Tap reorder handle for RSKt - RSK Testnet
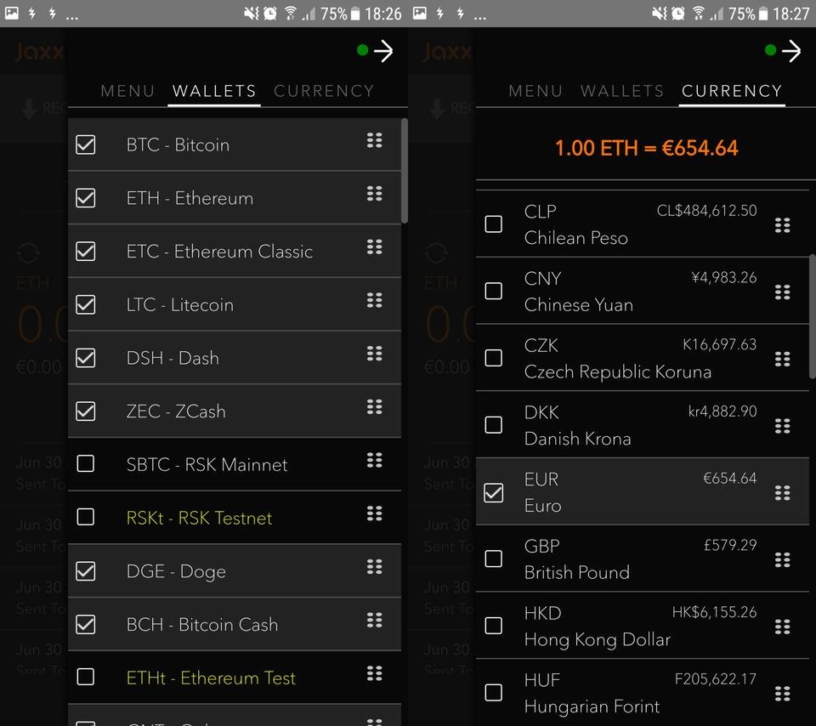The height and width of the screenshot is (726, 816). click(375, 513)
